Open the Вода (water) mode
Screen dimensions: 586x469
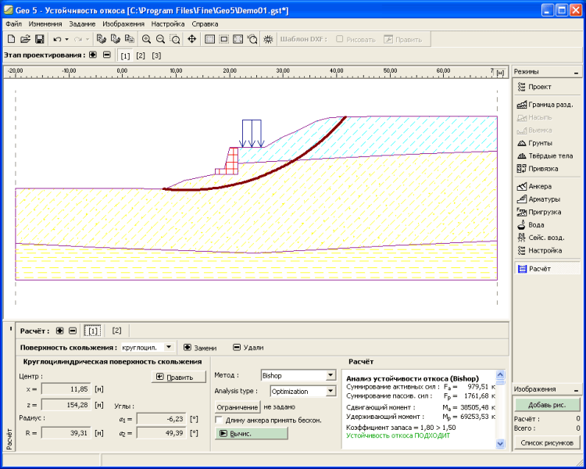tap(535, 224)
